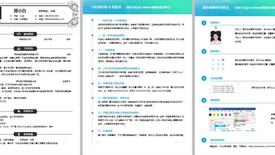Click the numbered circle 1 badge
This screenshot has width=275, height=155.
tap(204, 23)
